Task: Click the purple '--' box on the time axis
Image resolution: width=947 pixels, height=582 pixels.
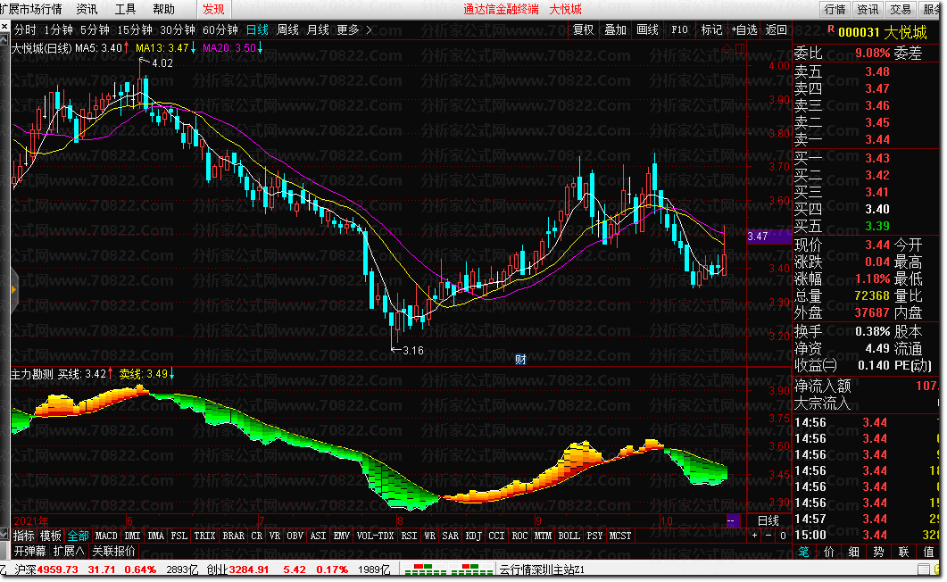Action: click(732, 520)
